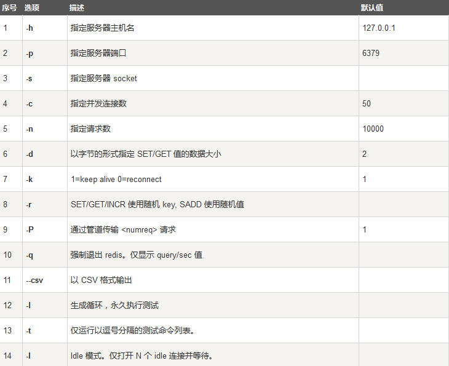Click the 生成循环，永久执行测试 description
Viewport: 449px width, 366px height.
(x=114, y=305)
